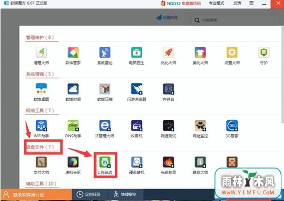Click the 辅助工具 (10) heading text
The image size is (284, 201).
click(41, 184)
